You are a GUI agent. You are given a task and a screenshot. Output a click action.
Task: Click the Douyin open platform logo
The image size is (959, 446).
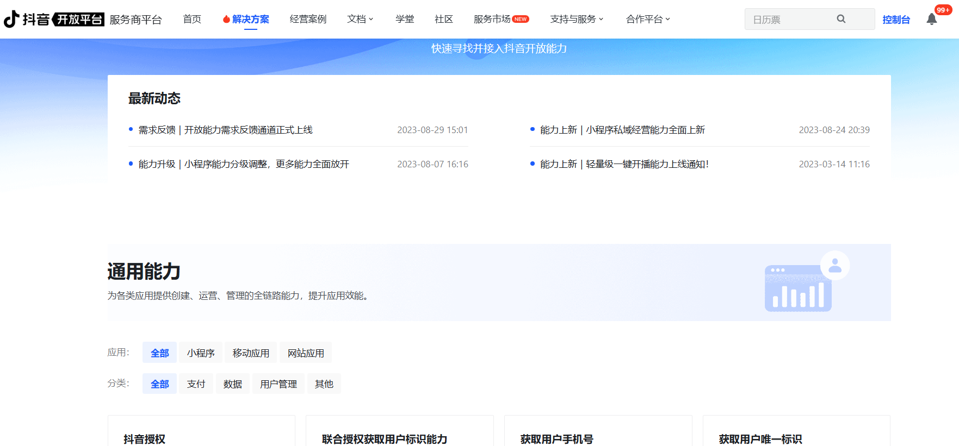coord(54,19)
